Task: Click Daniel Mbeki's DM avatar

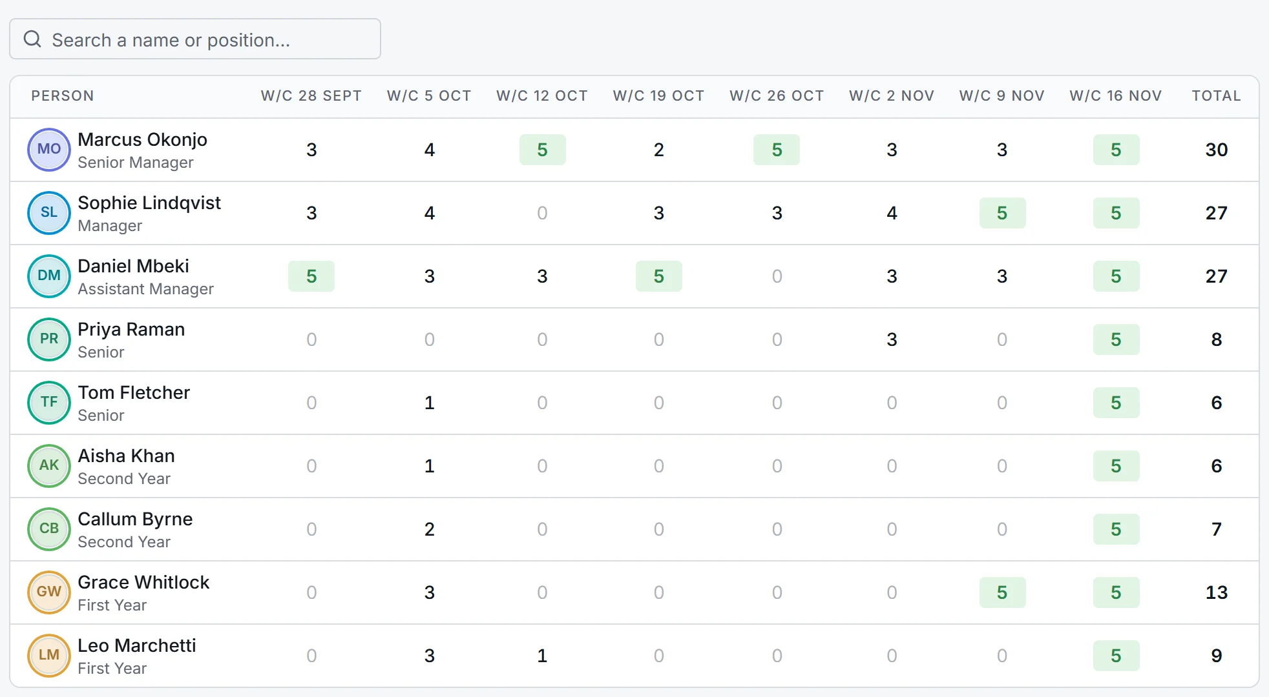Action: pos(49,276)
